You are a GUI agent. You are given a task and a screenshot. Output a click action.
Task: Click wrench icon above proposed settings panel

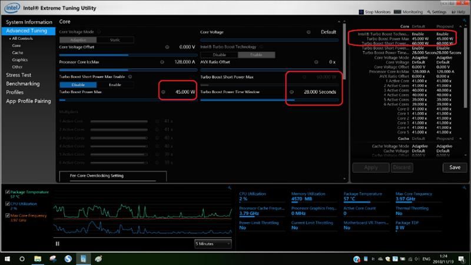click(x=464, y=21)
